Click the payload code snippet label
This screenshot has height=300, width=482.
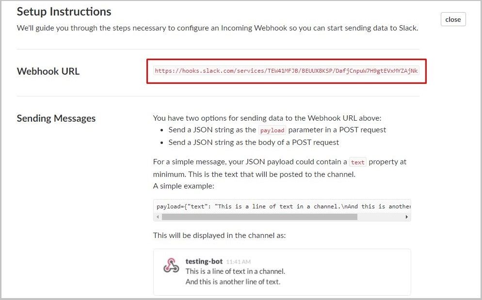coord(272,130)
